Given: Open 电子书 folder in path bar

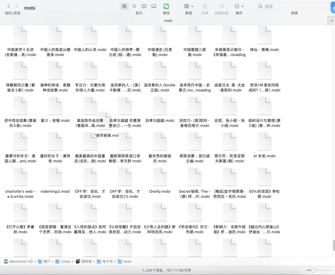Looking at the screenshot, I should coord(105,262).
